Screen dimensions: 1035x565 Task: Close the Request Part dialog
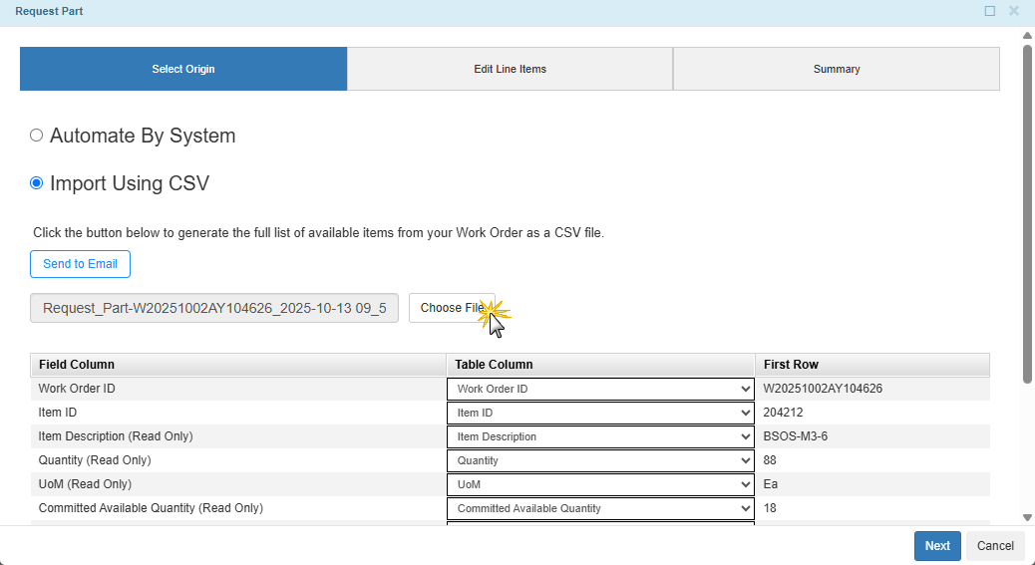[1013, 11]
